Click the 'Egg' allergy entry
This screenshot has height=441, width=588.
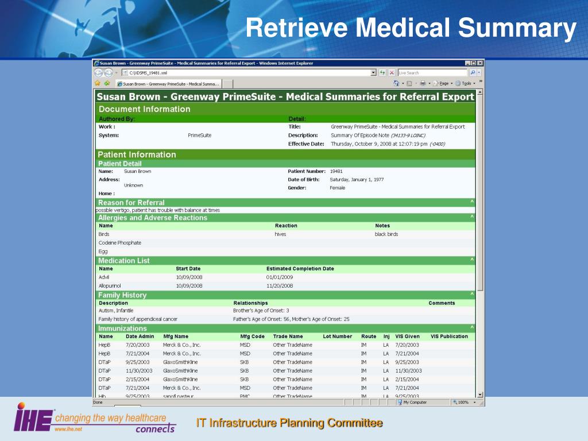103,252
